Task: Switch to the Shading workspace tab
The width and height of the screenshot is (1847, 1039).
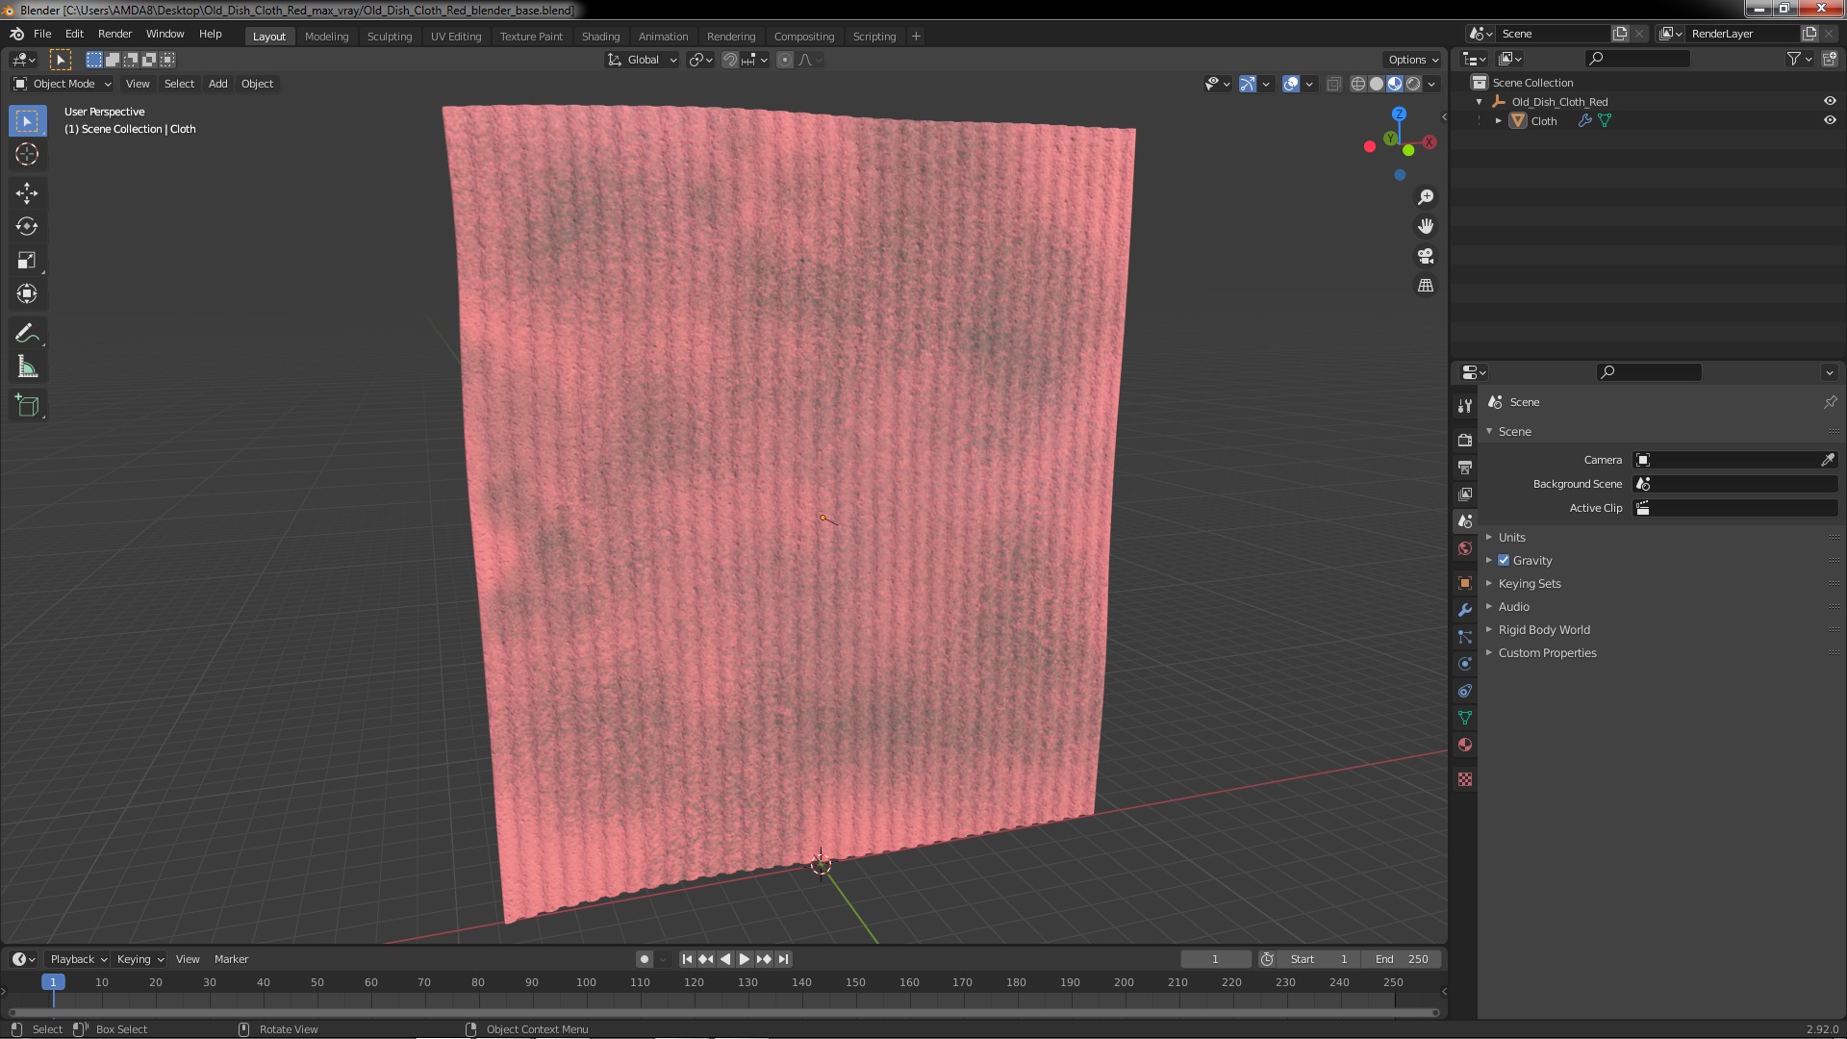Action: pyautogui.click(x=600, y=37)
